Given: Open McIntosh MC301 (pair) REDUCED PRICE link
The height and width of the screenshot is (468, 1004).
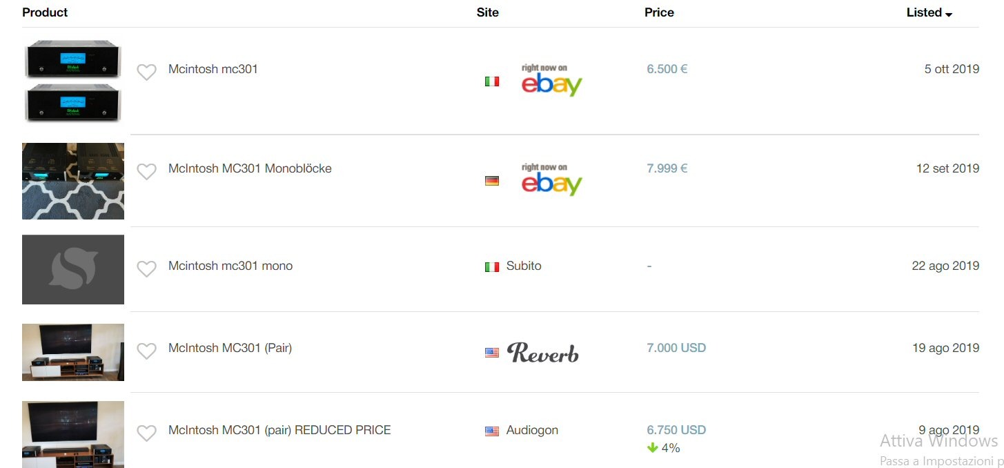Looking at the screenshot, I should tap(279, 430).
